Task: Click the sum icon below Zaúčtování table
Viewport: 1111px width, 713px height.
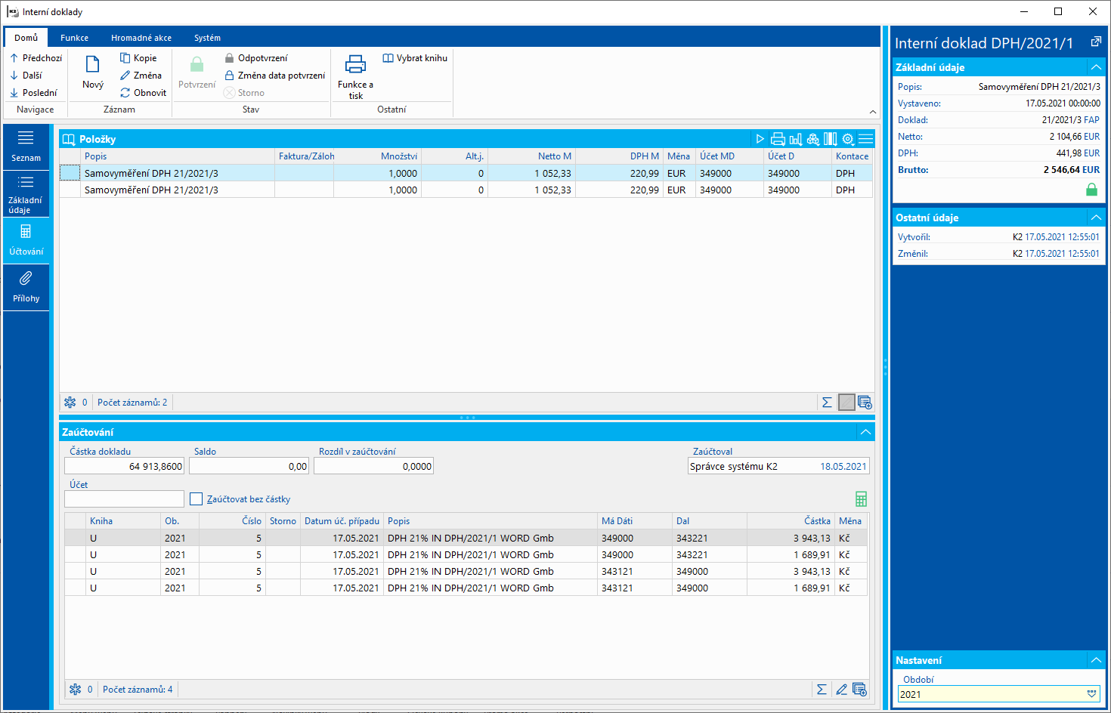Action: click(x=822, y=690)
